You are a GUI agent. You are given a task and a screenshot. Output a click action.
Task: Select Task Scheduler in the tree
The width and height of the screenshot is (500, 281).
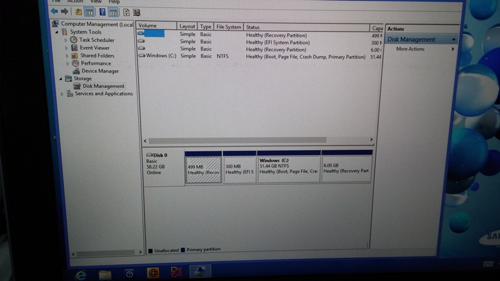97,40
